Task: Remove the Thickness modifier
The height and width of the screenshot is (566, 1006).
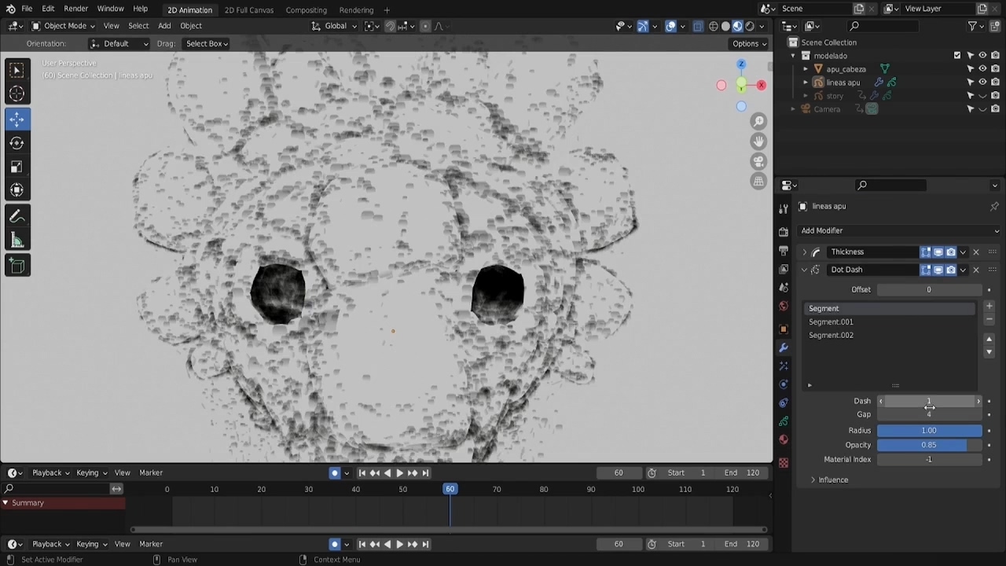Action: pos(976,252)
